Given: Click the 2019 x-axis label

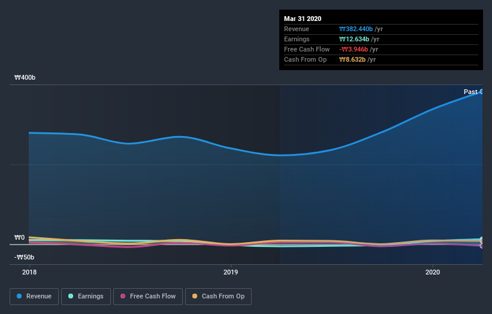Looking at the screenshot, I should (231, 272).
